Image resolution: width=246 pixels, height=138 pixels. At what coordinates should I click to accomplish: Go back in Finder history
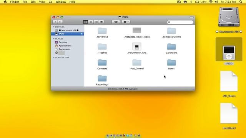click(55, 22)
